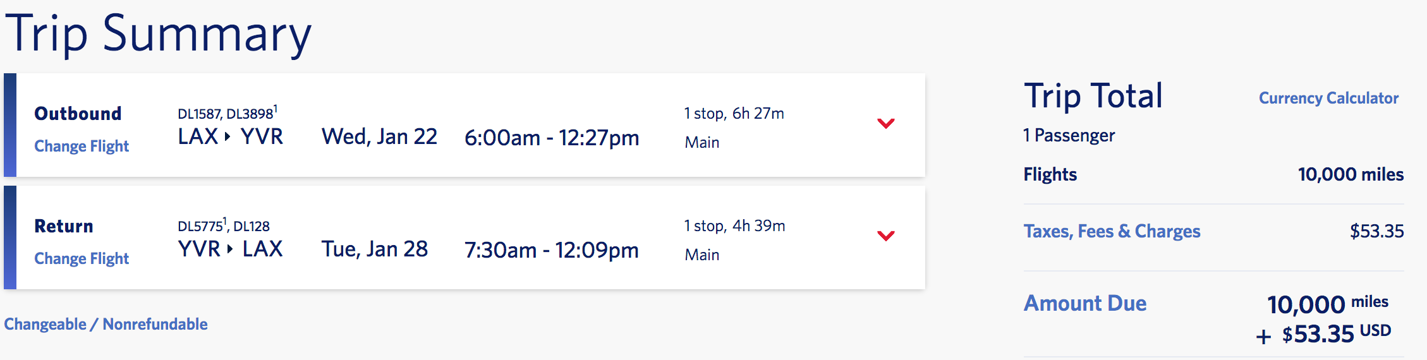The width and height of the screenshot is (1427, 360).
Task: View the Changeable / Nonrefundable policy link
Action: point(106,324)
